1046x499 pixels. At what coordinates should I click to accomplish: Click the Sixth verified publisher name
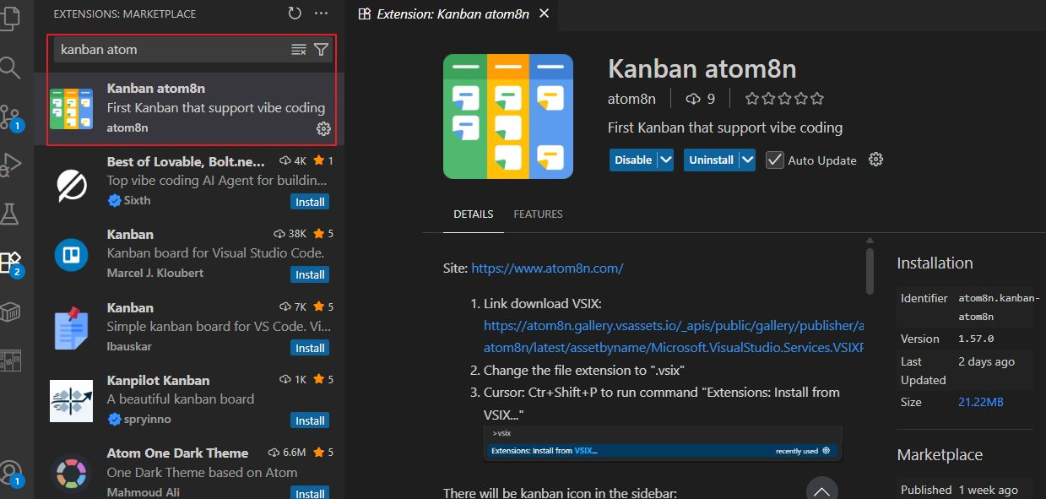tap(137, 200)
